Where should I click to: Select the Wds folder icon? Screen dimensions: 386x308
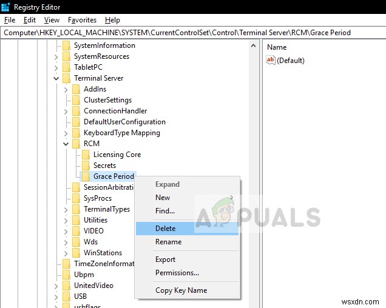[x=76, y=242]
